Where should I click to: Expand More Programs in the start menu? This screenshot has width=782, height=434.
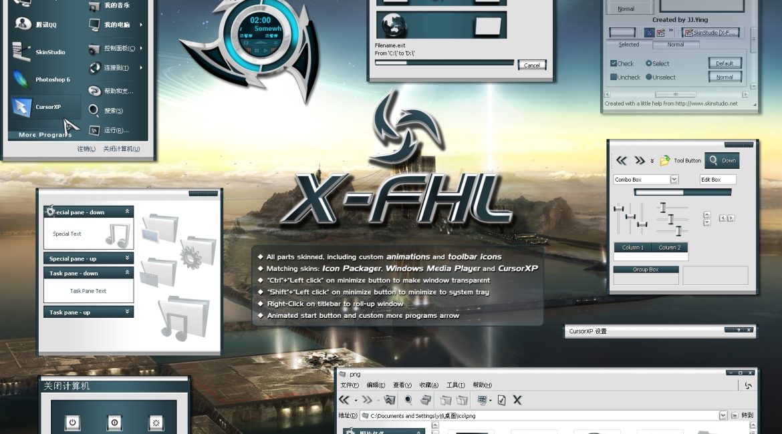point(45,134)
